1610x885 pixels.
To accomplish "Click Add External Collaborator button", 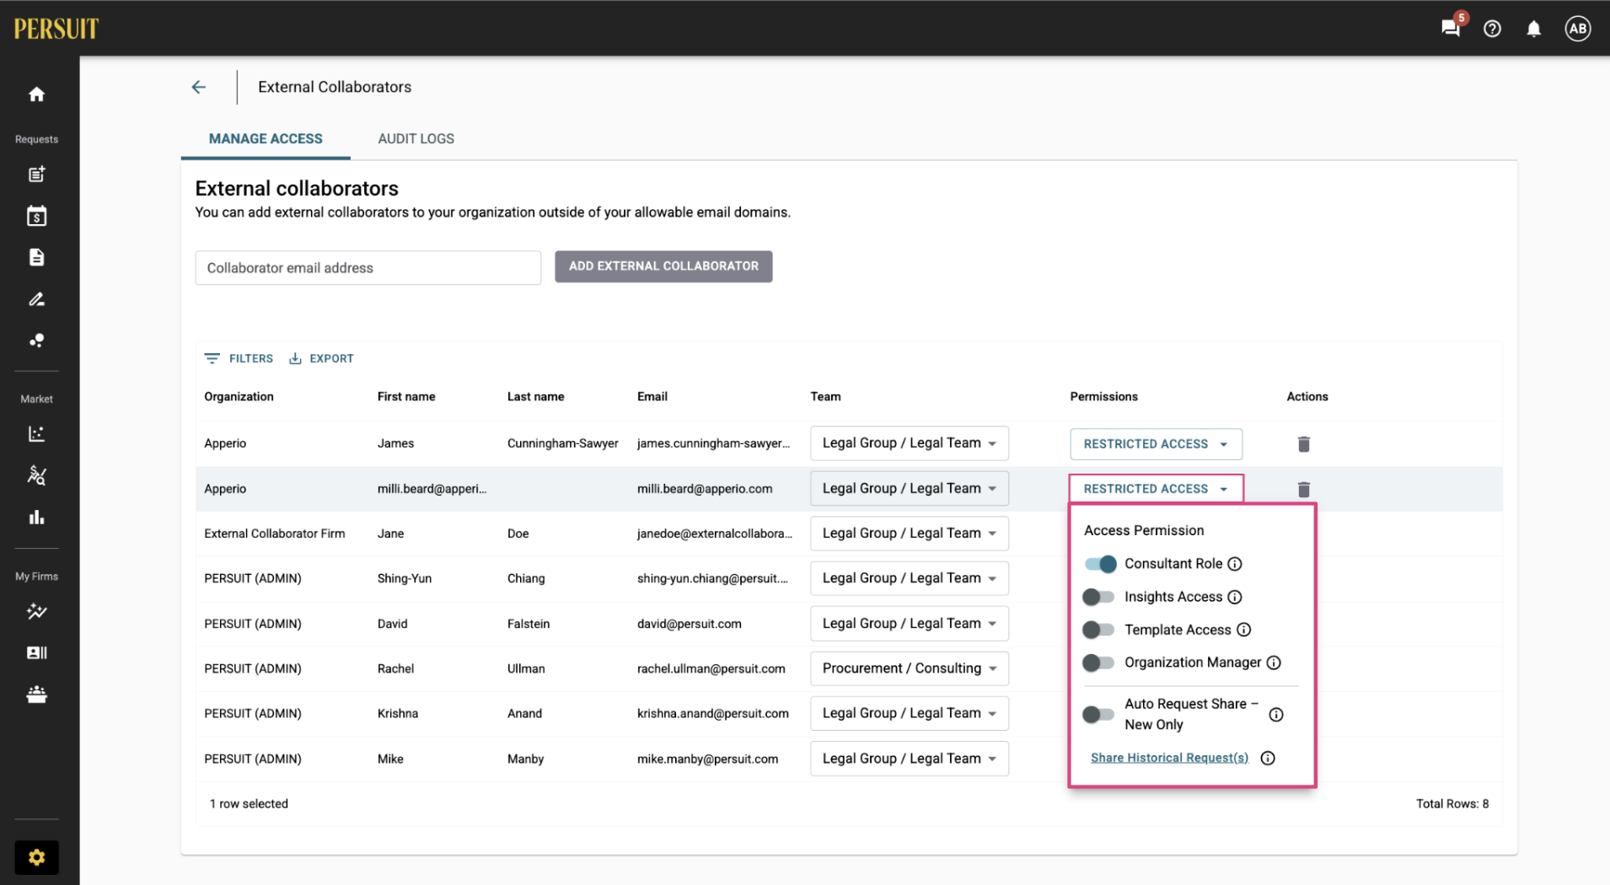I will 663,266.
